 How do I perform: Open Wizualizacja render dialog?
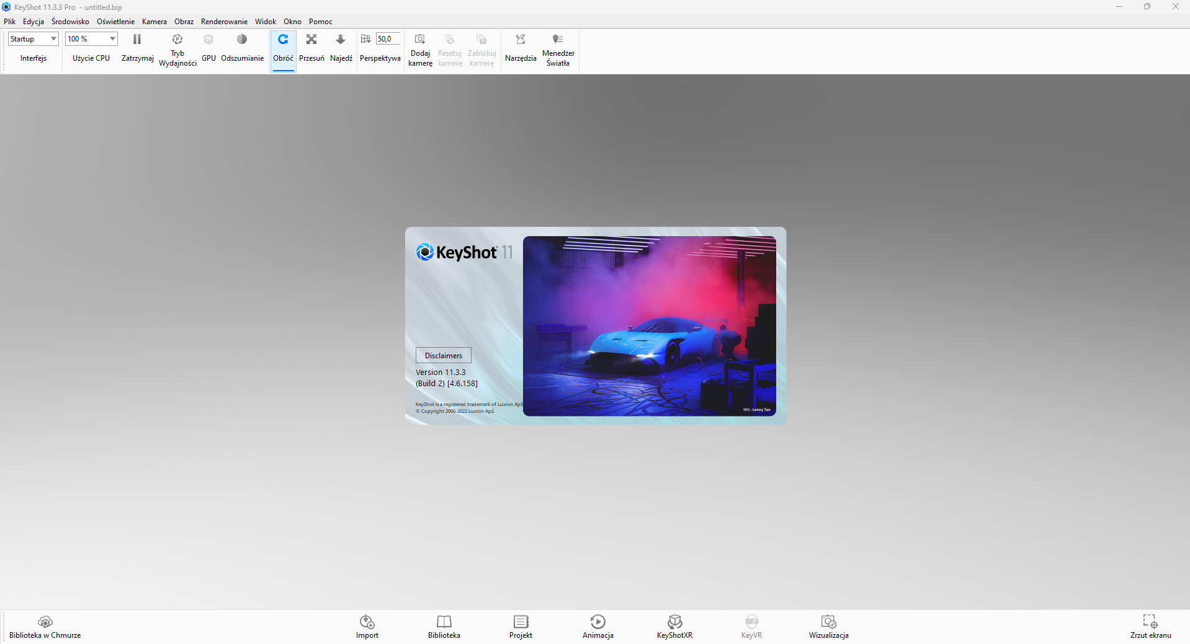point(829,627)
